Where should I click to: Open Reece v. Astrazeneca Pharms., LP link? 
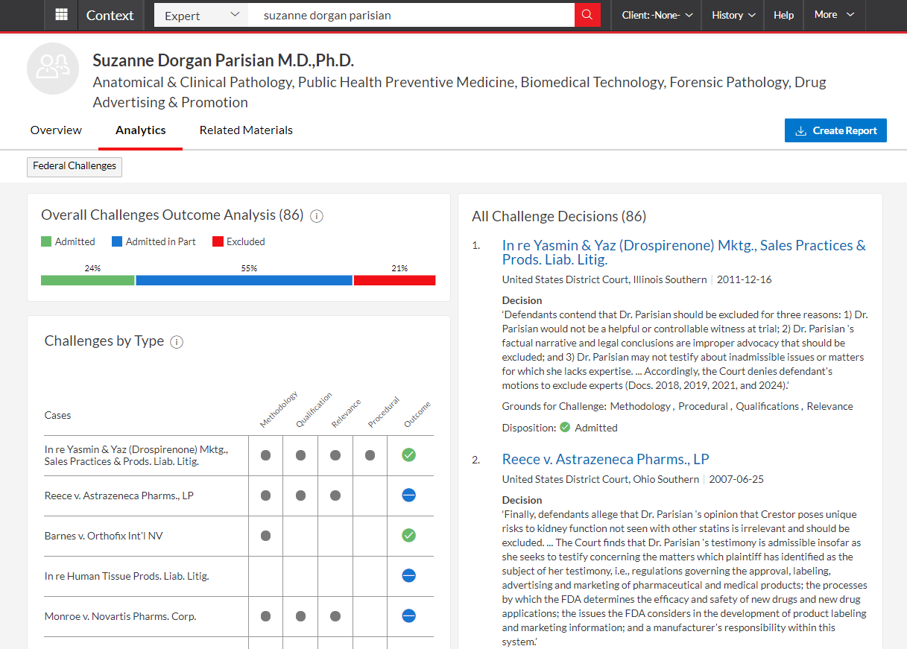(605, 459)
